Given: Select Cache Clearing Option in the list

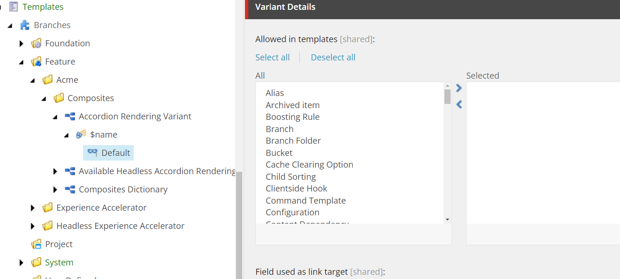Looking at the screenshot, I should pyautogui.click(x=309, y=165).
